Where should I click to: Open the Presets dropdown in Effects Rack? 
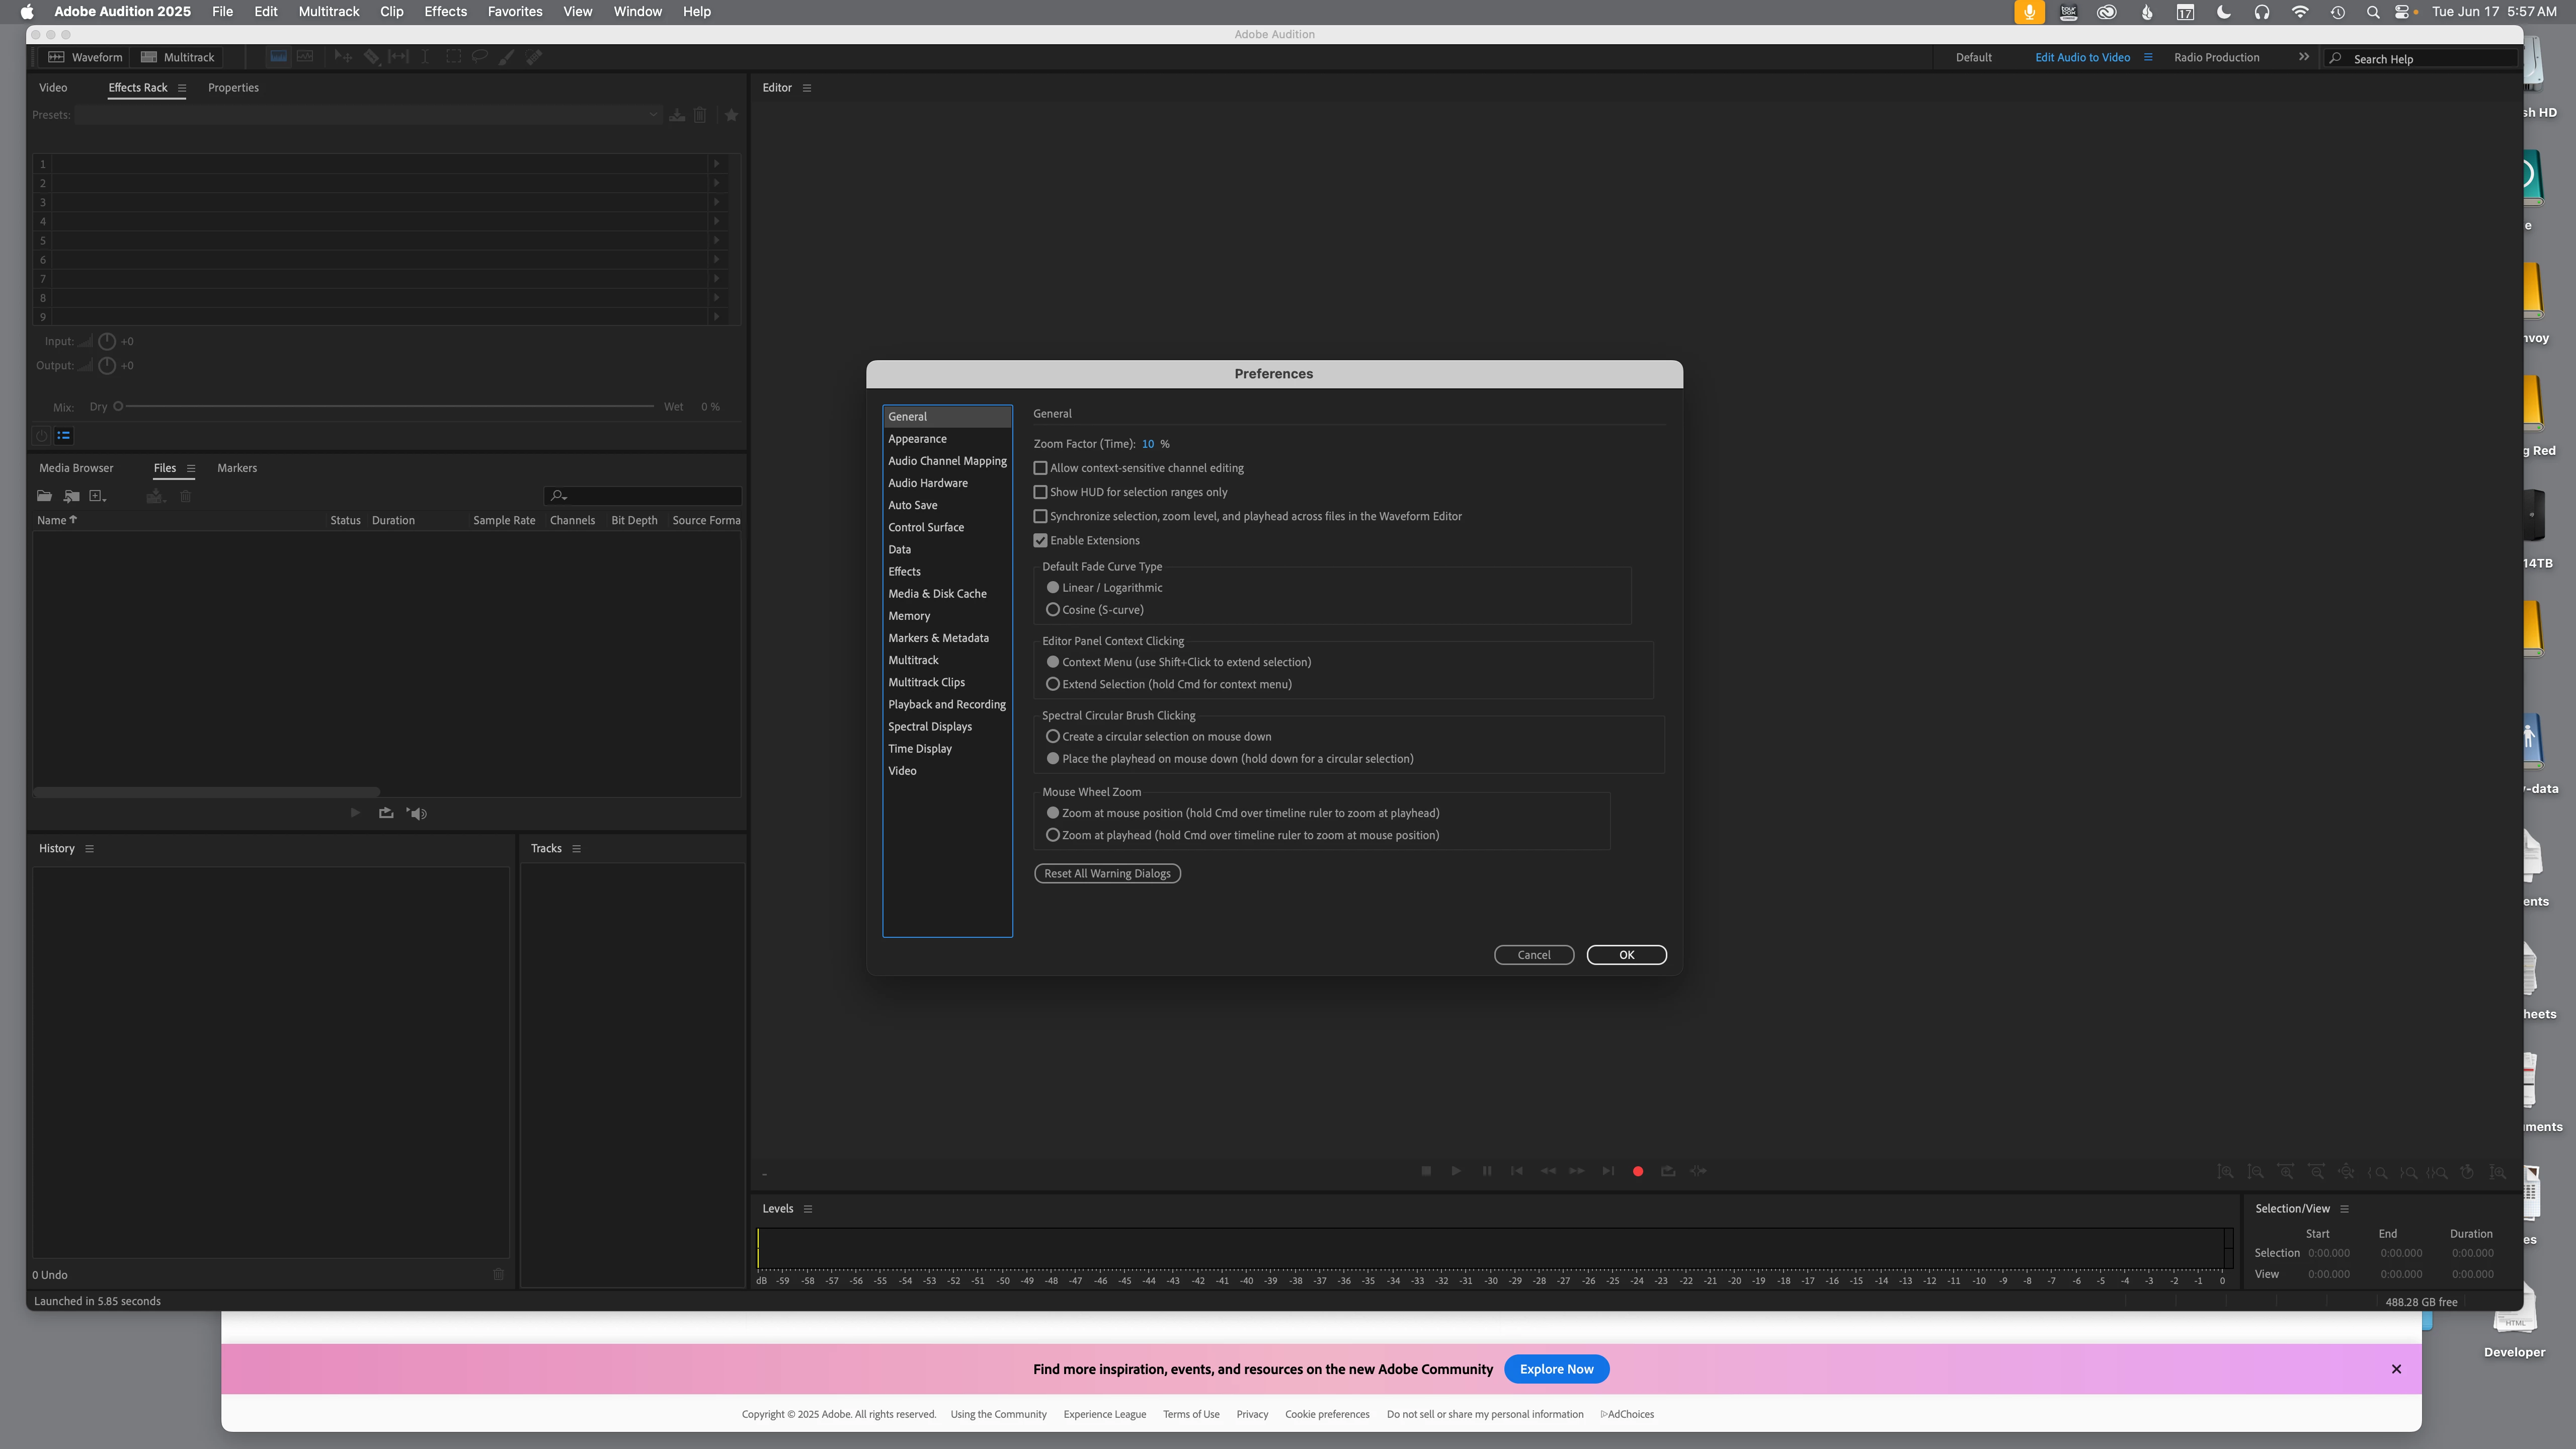coord(366,115)
